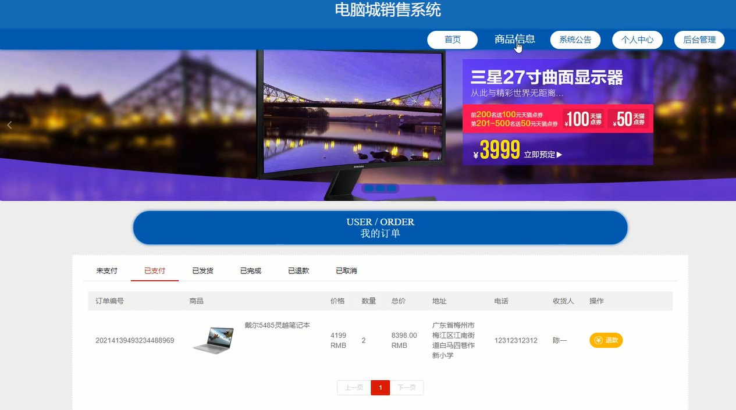
Task: Open 后台管理 admin backend
Action: pos(699,40)
